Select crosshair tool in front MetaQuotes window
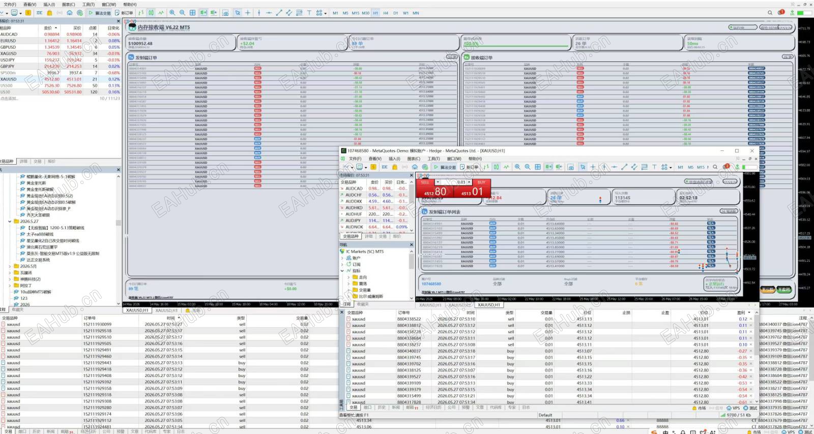 (x=593, y=167)
